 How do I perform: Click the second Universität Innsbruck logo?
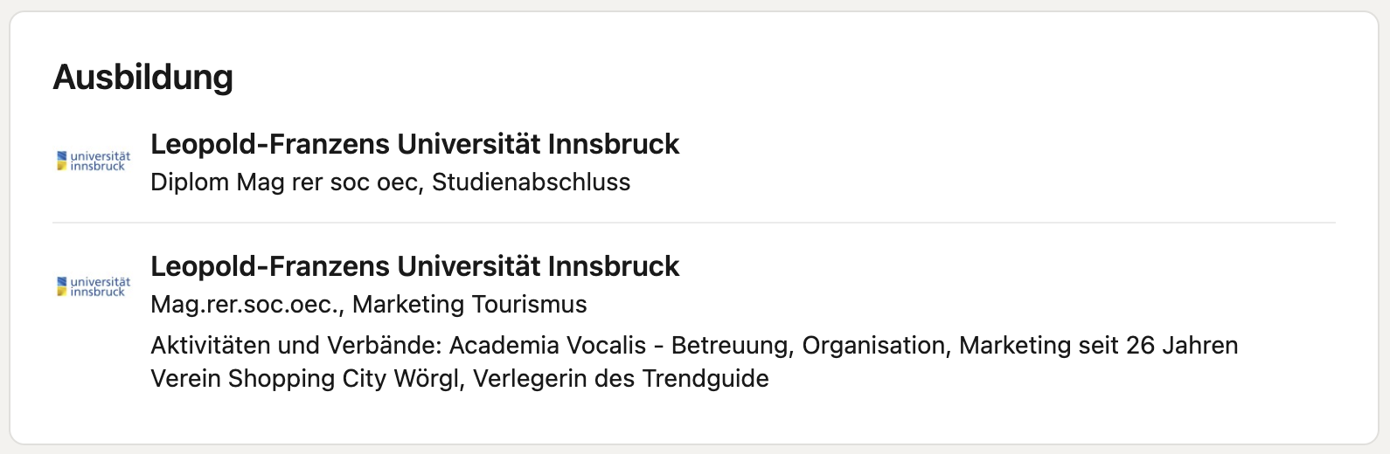click(x=94, y=286)
